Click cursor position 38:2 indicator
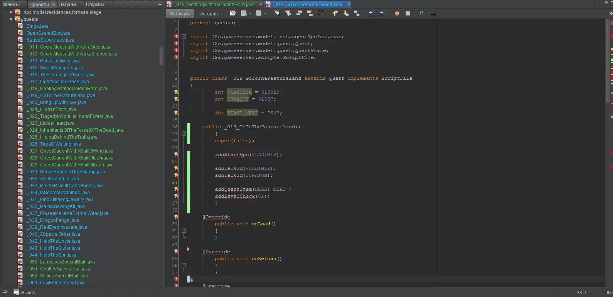The width and height of the screenshot is (613, 297). [x=581, y=293]
